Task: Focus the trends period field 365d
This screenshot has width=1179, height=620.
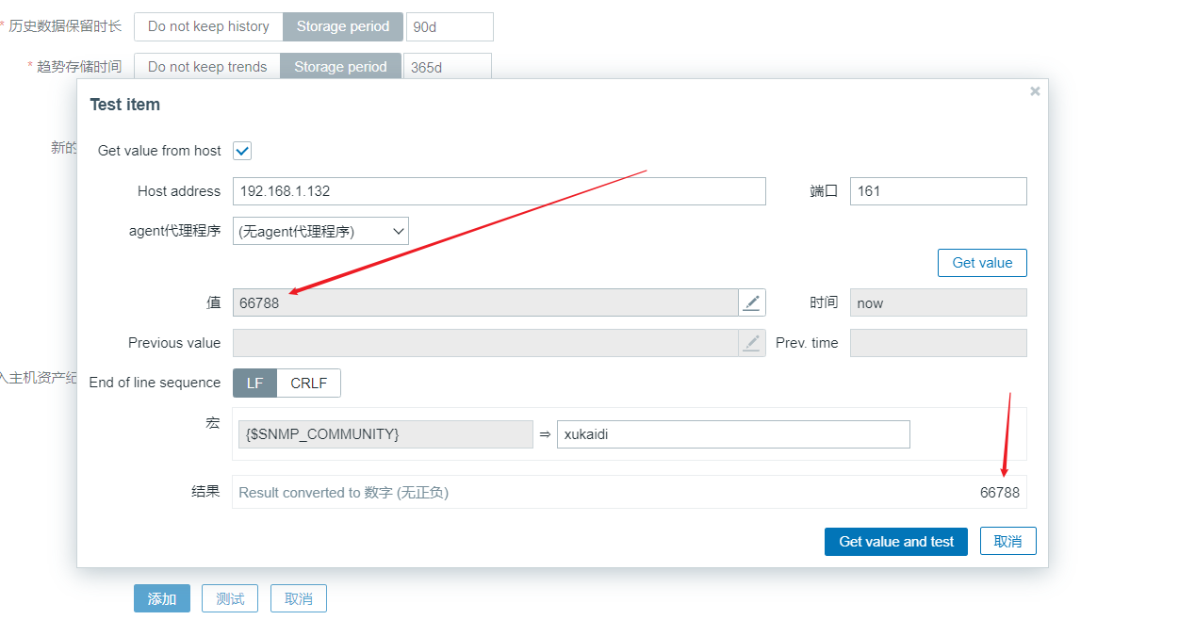Action: (448, 67)
